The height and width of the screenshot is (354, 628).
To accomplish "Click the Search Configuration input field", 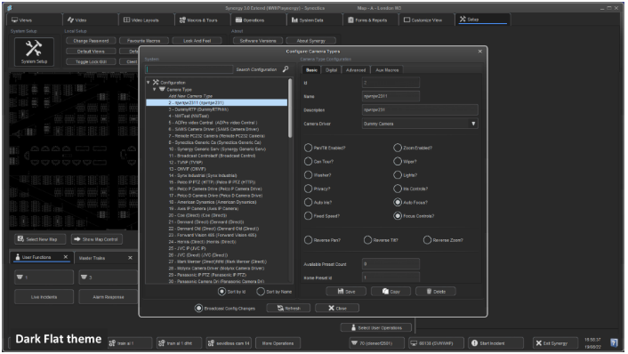I will coord(189,69).
